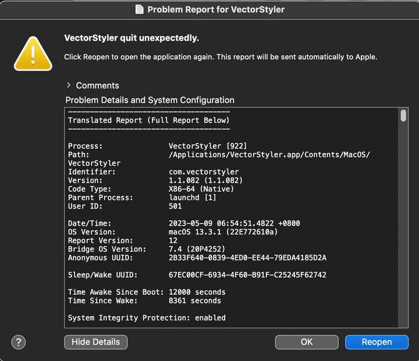This screenshot has height=361, width=419.
Task: Click the document icon in title bar
Action: pos(139,9)
